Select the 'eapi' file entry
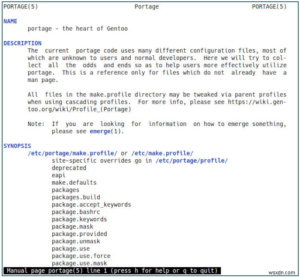The image size is (300, 277). coord(59,175)
